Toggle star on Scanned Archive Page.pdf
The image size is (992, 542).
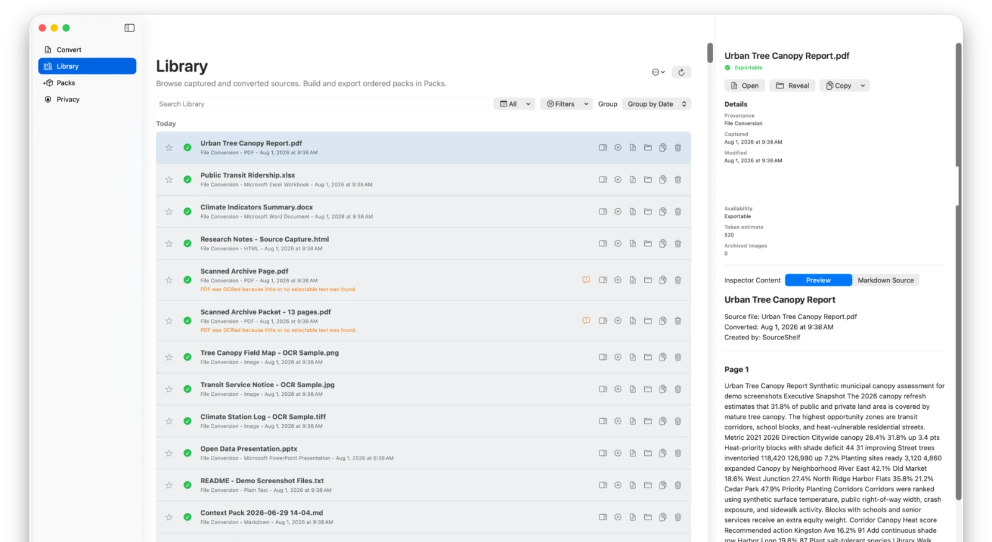click(169, 280)
